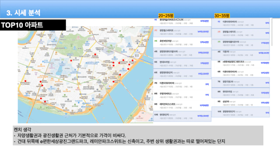This screenshot has height=157, width=280.
Task: Click the scrollbar beside the 30~35평 list
Action: (x=272, y=32)
